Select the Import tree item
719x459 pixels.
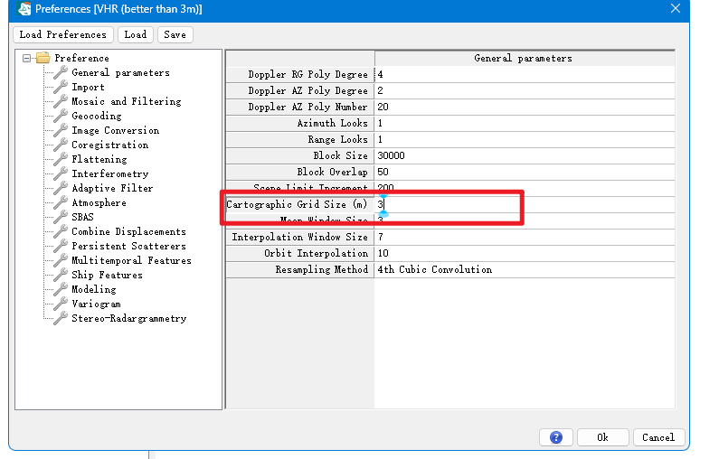tap(88, 87)
